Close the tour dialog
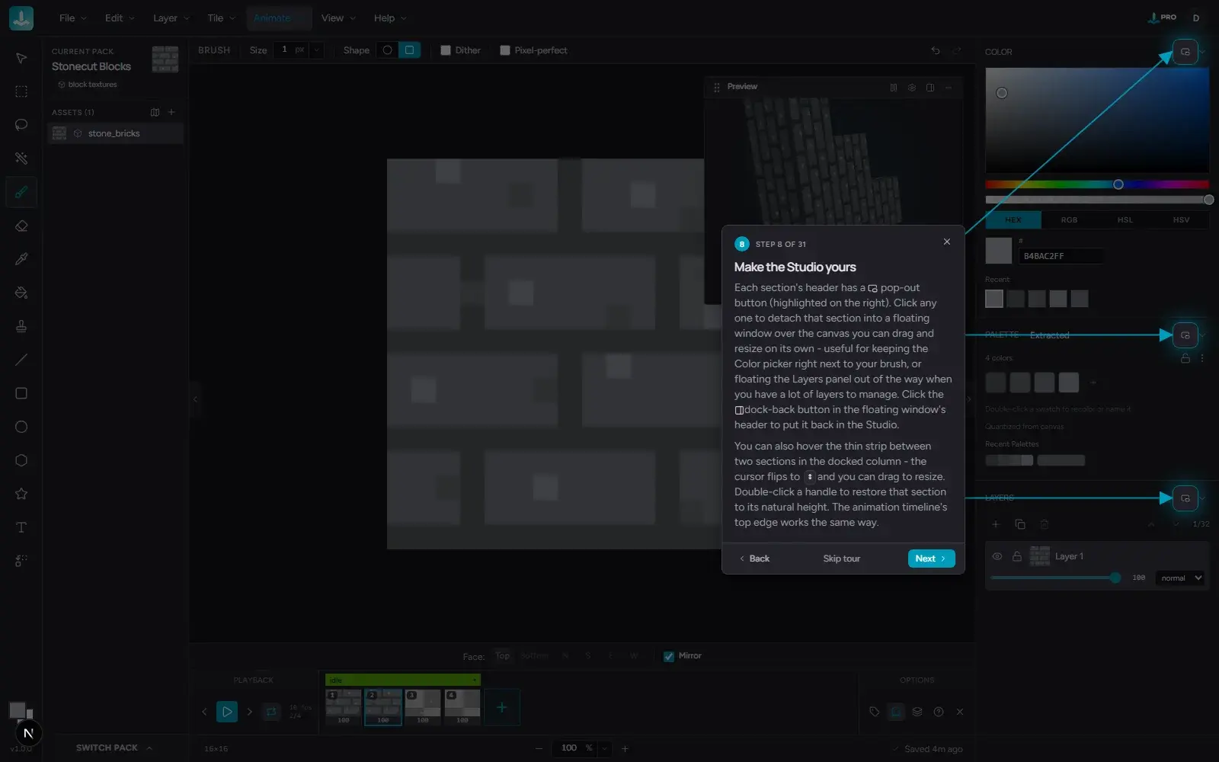The width and height of the screenshot is (1219, 762). coord(947,242)
